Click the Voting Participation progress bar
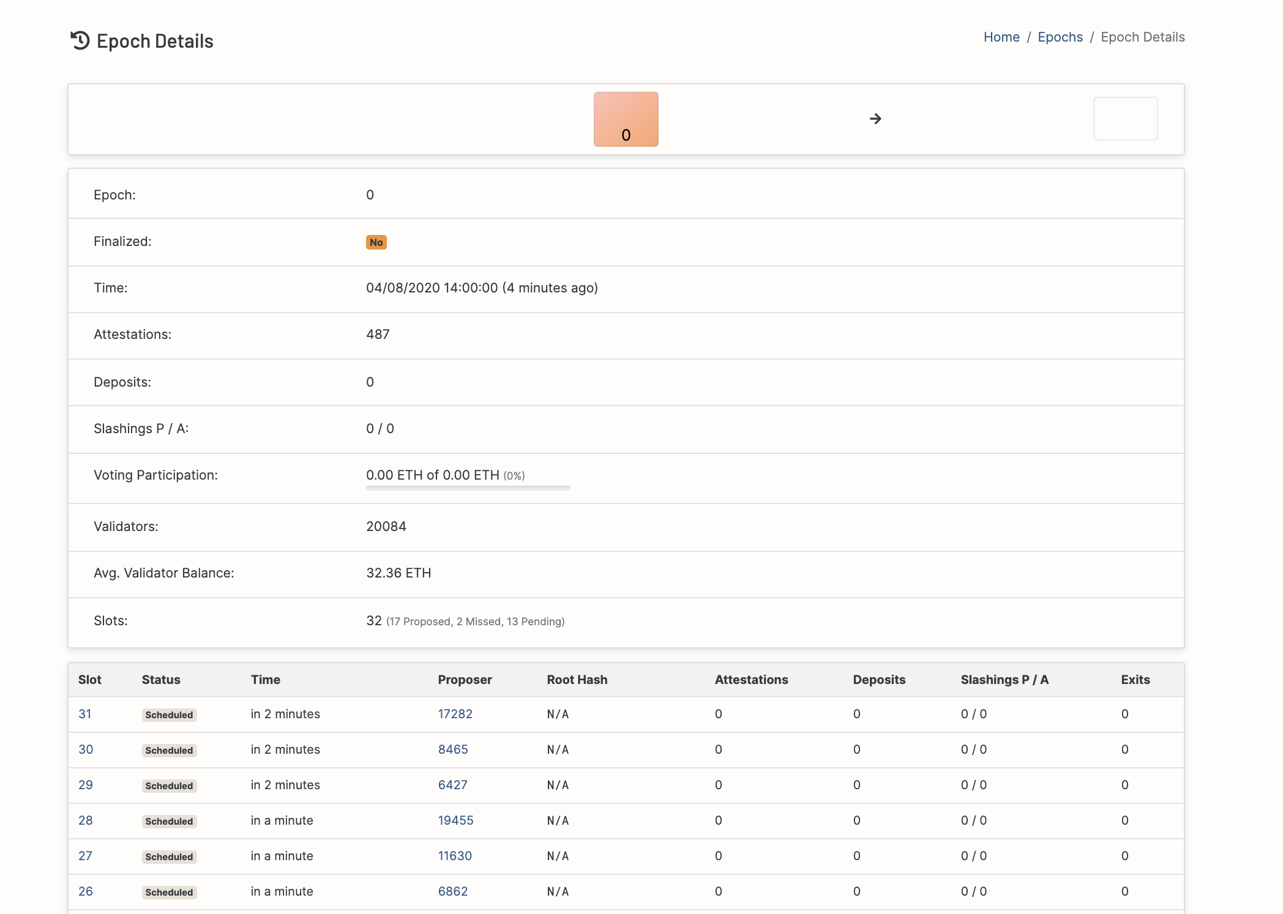This screenshot has width=1283, height=914. tap(468, 488)
